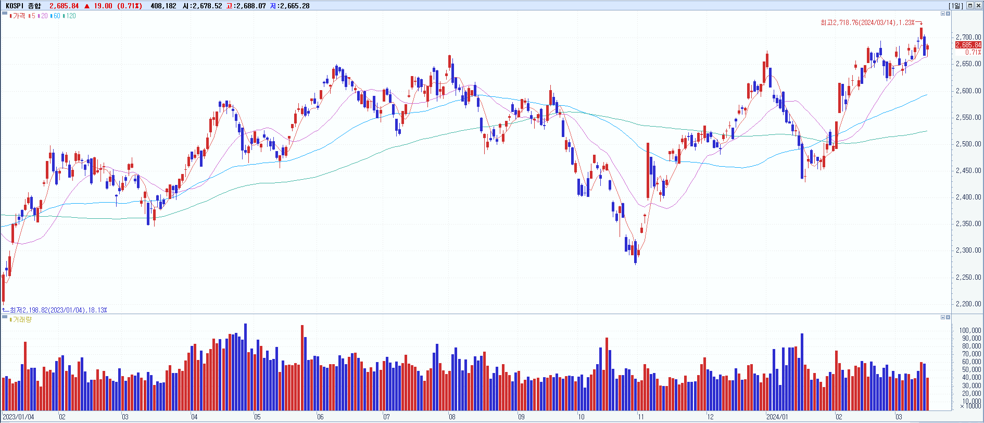Toggle the 5-day moving average legend
This screenshot has width=984, height=423.
pos(32,16)
